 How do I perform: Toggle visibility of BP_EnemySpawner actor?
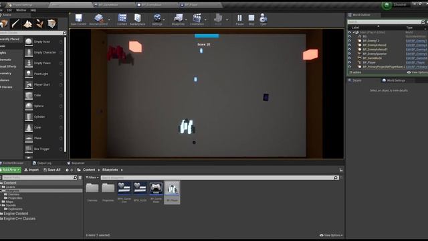[349, 54]
